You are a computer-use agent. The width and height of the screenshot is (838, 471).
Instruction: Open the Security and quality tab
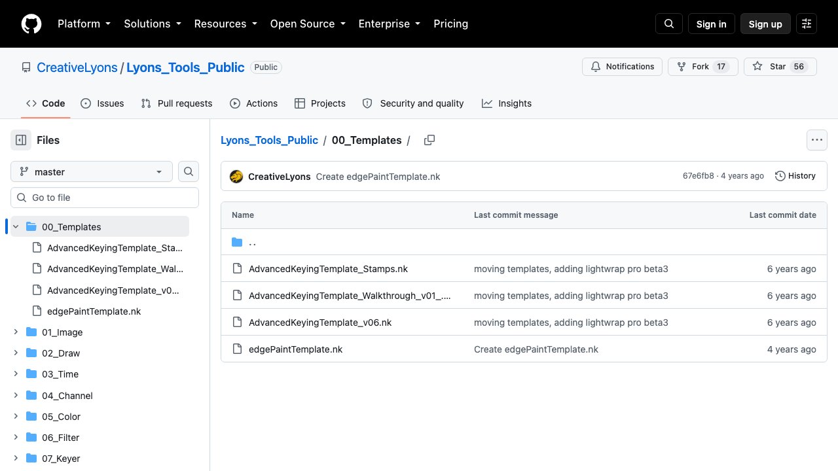[413, 103]
